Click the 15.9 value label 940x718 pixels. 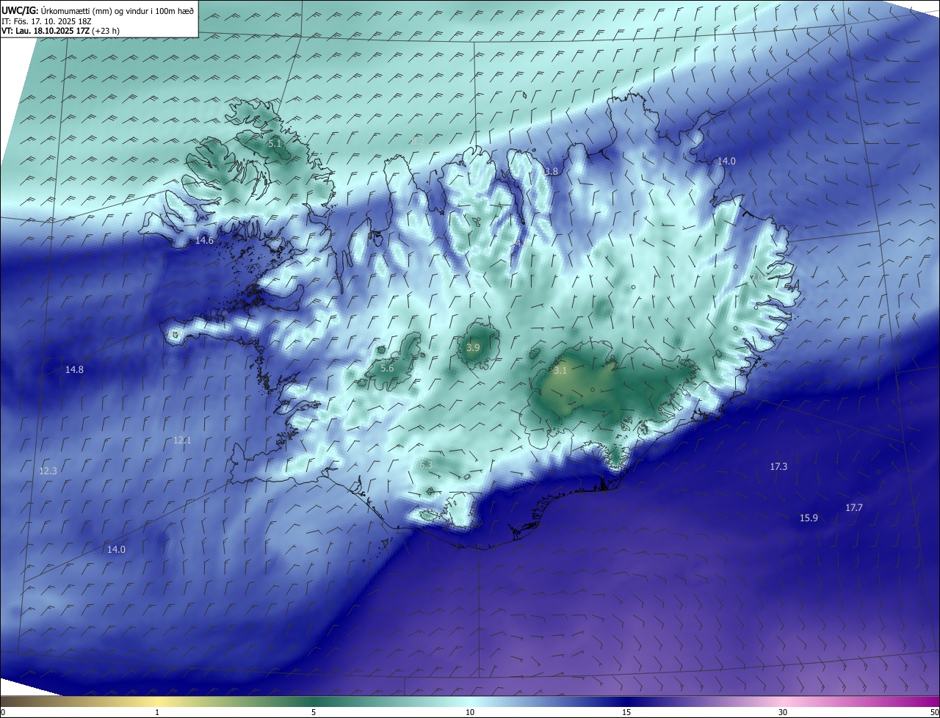(x=809, y=518)
